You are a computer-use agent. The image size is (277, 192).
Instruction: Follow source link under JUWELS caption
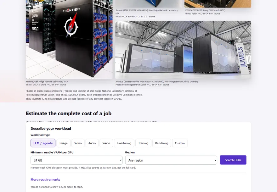pyautogui.click(x=166, y=85)
